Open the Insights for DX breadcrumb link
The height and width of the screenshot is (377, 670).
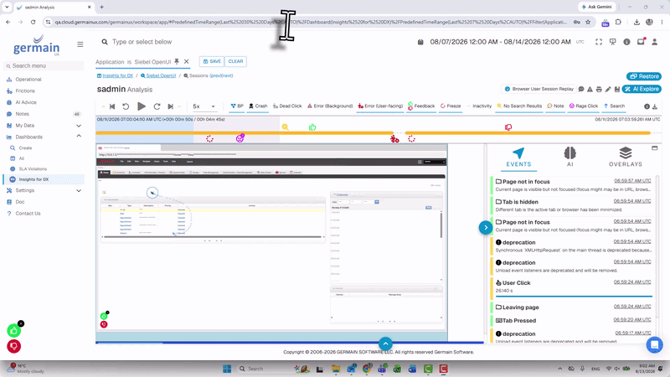pos(117,75)
